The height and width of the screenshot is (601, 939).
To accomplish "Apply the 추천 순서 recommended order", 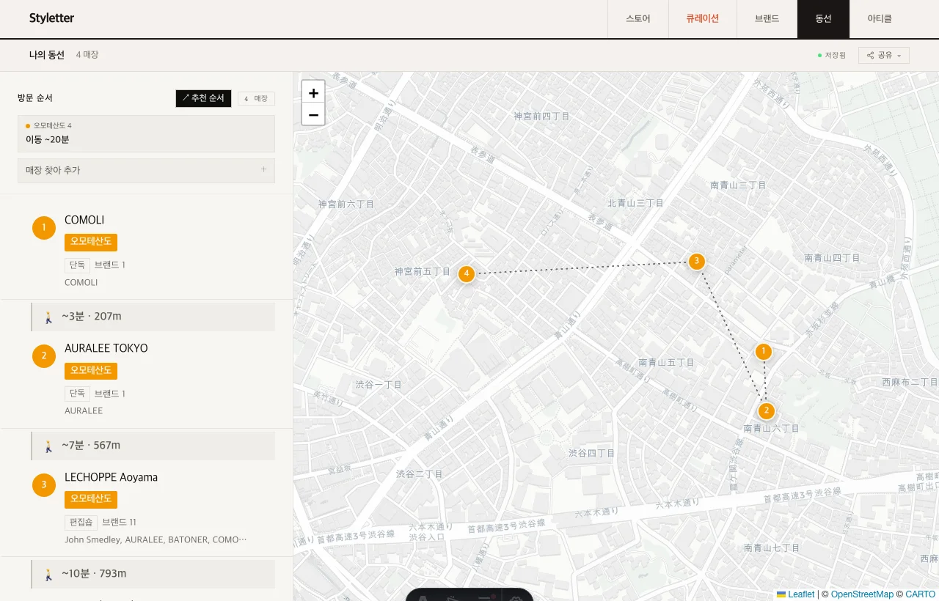I will pyautogui.click(x=203, y=98).
